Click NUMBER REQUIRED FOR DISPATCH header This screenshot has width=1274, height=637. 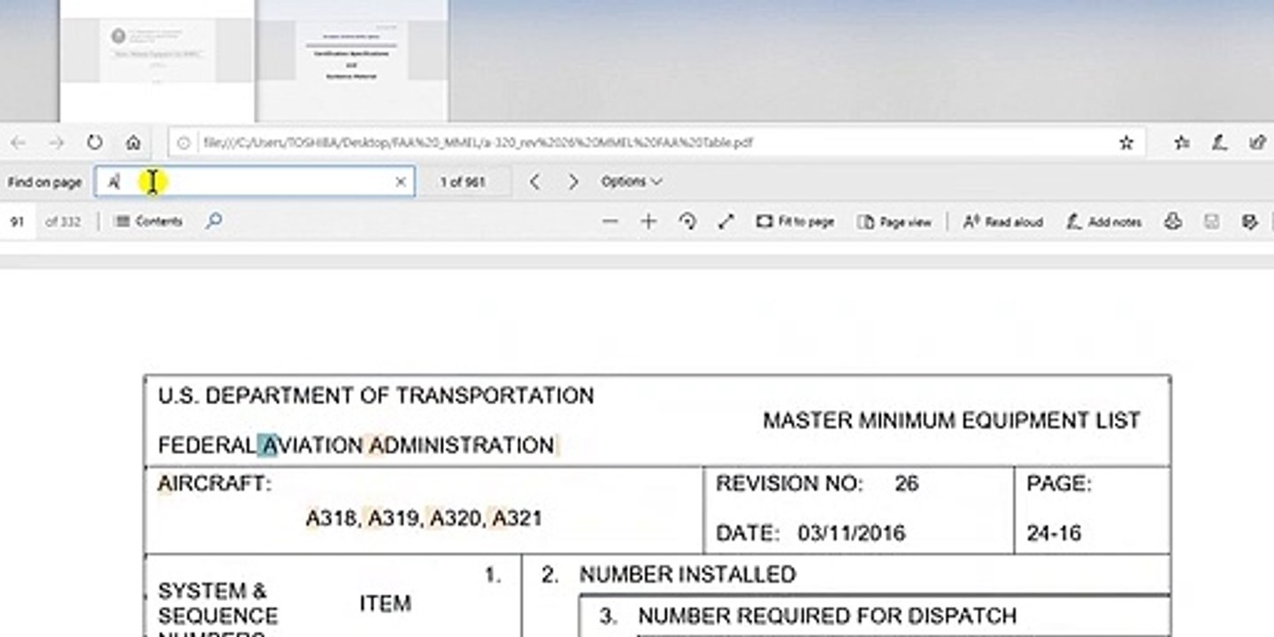coord(826,616)
